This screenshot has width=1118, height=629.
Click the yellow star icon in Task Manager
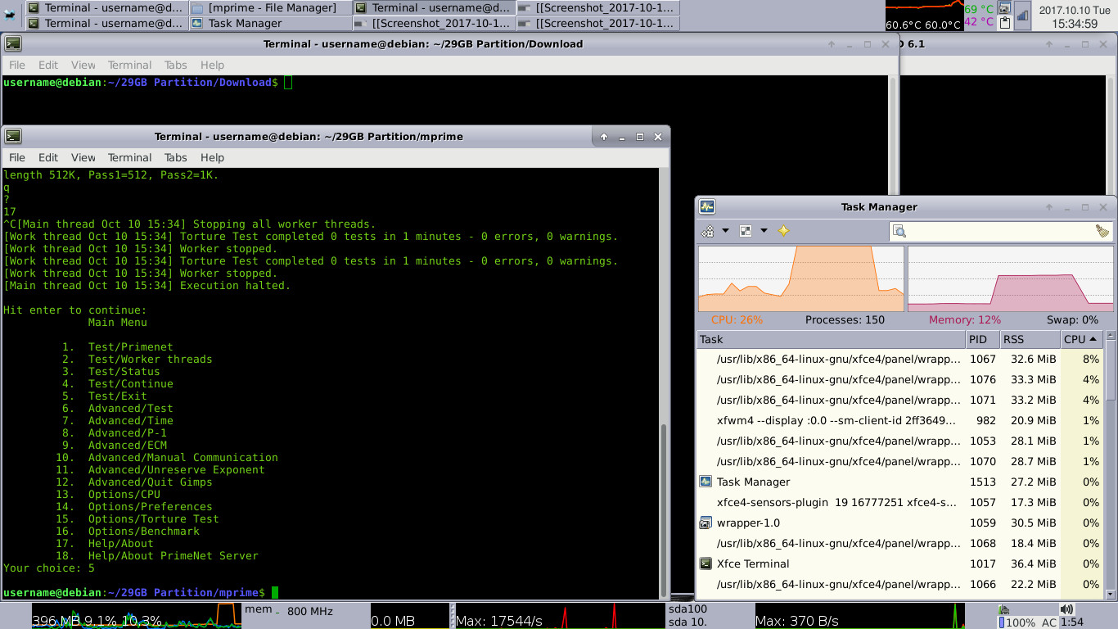click(x=783, y=231)
